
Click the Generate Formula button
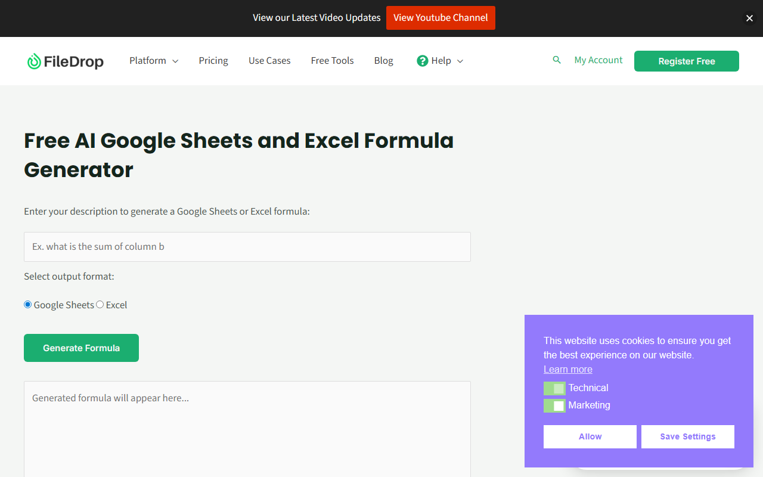tap(81, 348)
